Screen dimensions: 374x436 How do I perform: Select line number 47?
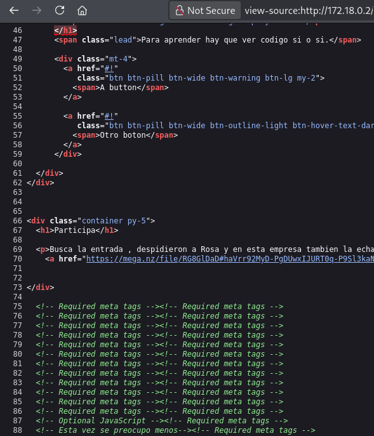point(17,40)
